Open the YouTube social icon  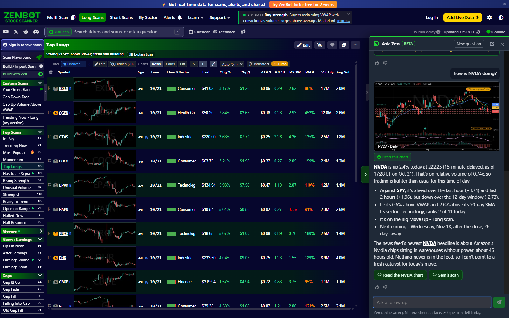(x=6, y=32)
